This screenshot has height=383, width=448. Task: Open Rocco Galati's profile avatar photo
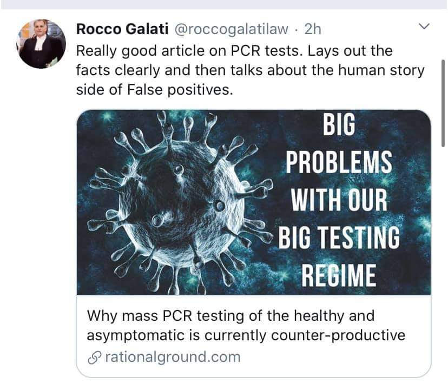pos(41,44)
